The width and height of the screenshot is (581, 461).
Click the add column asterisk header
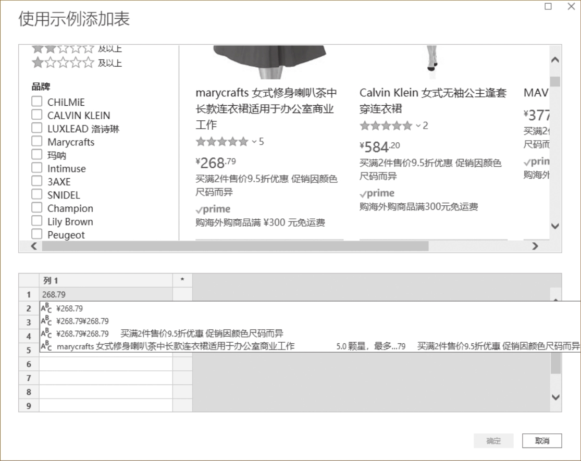pos(182,280)
